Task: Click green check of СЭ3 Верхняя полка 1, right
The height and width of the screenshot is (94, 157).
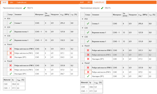Action: coord(88,41)
